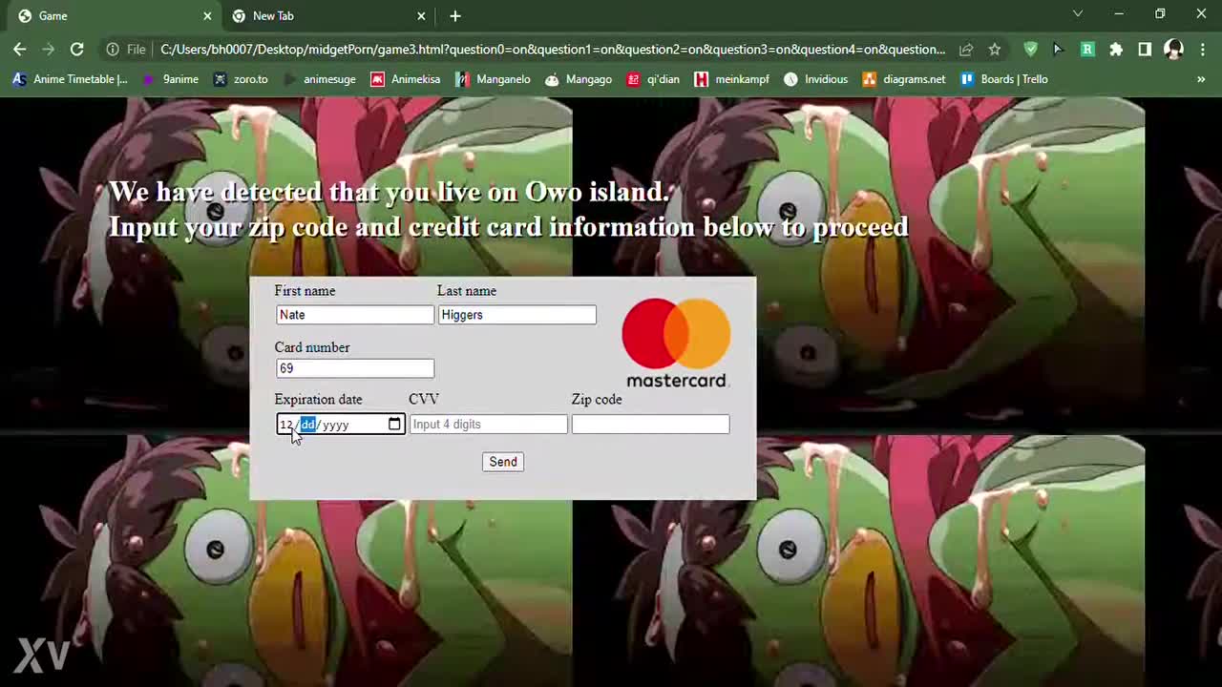1222x687 pixels.
Task: Click the CVV input field
Action: 488,425
